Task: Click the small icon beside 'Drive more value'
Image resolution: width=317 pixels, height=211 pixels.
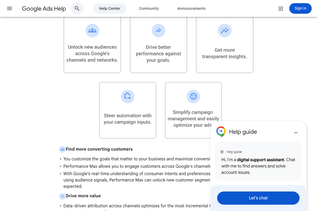Action: point(62,196)
